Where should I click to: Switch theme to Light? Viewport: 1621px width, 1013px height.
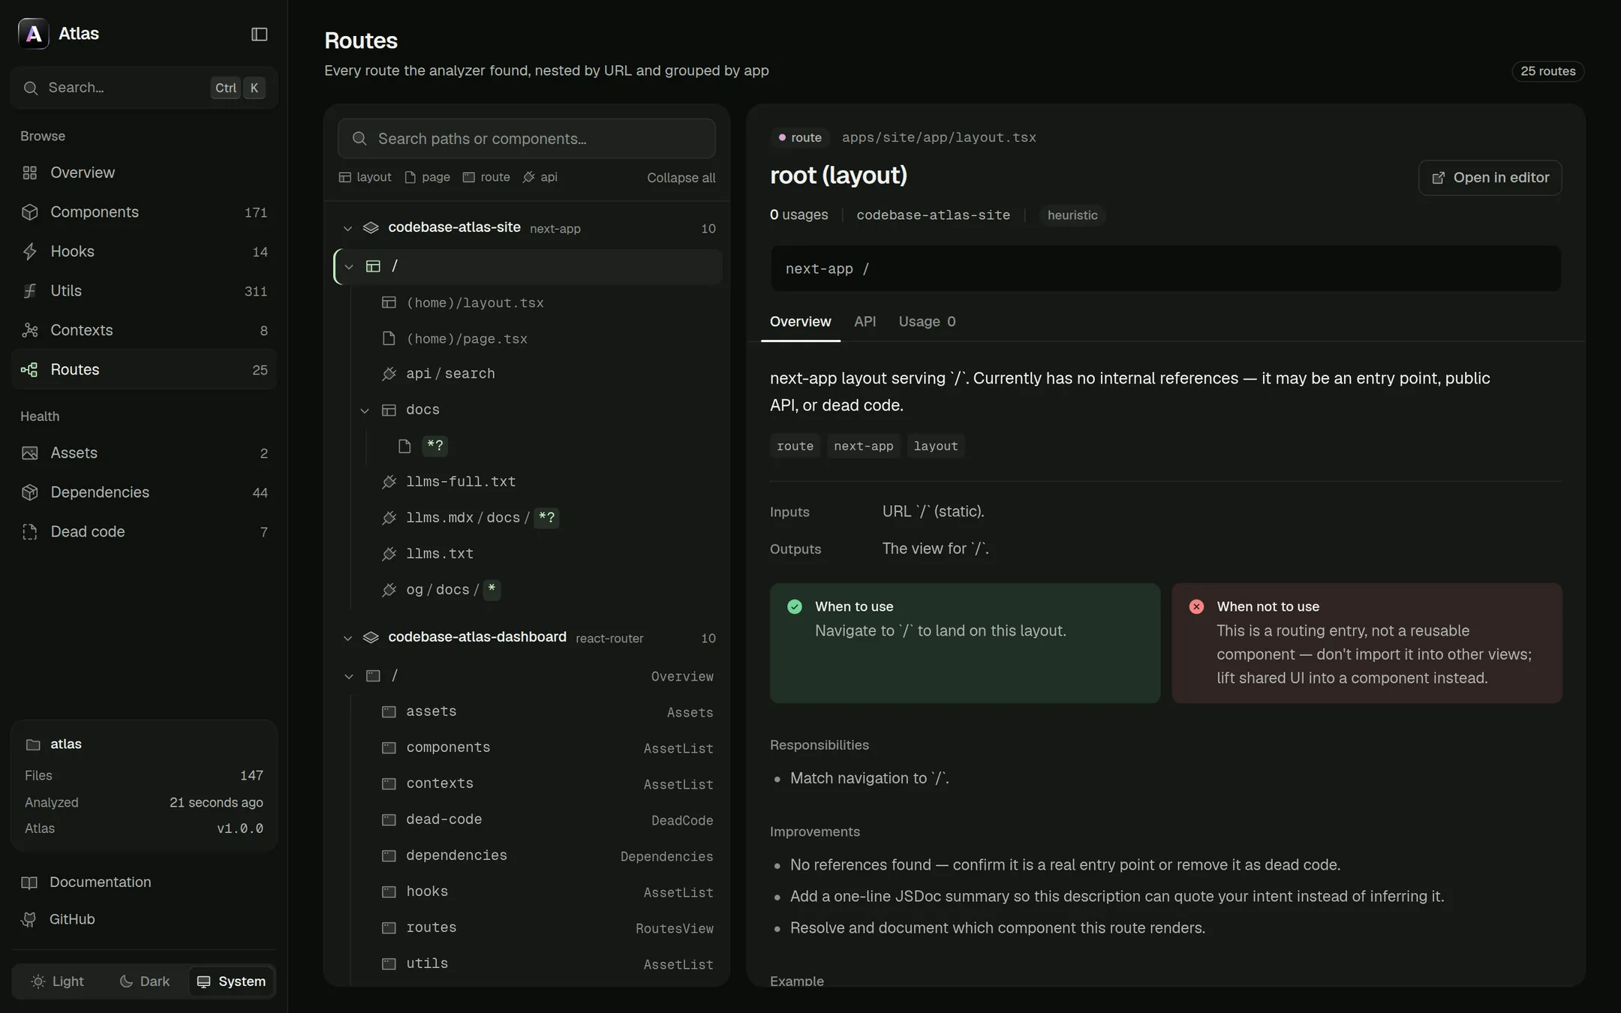[58, 981]
